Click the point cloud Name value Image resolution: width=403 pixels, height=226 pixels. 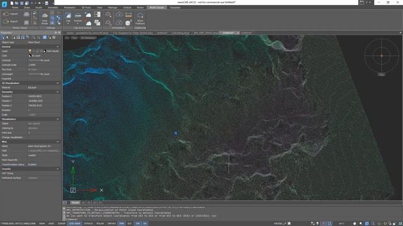pos(43,146)
